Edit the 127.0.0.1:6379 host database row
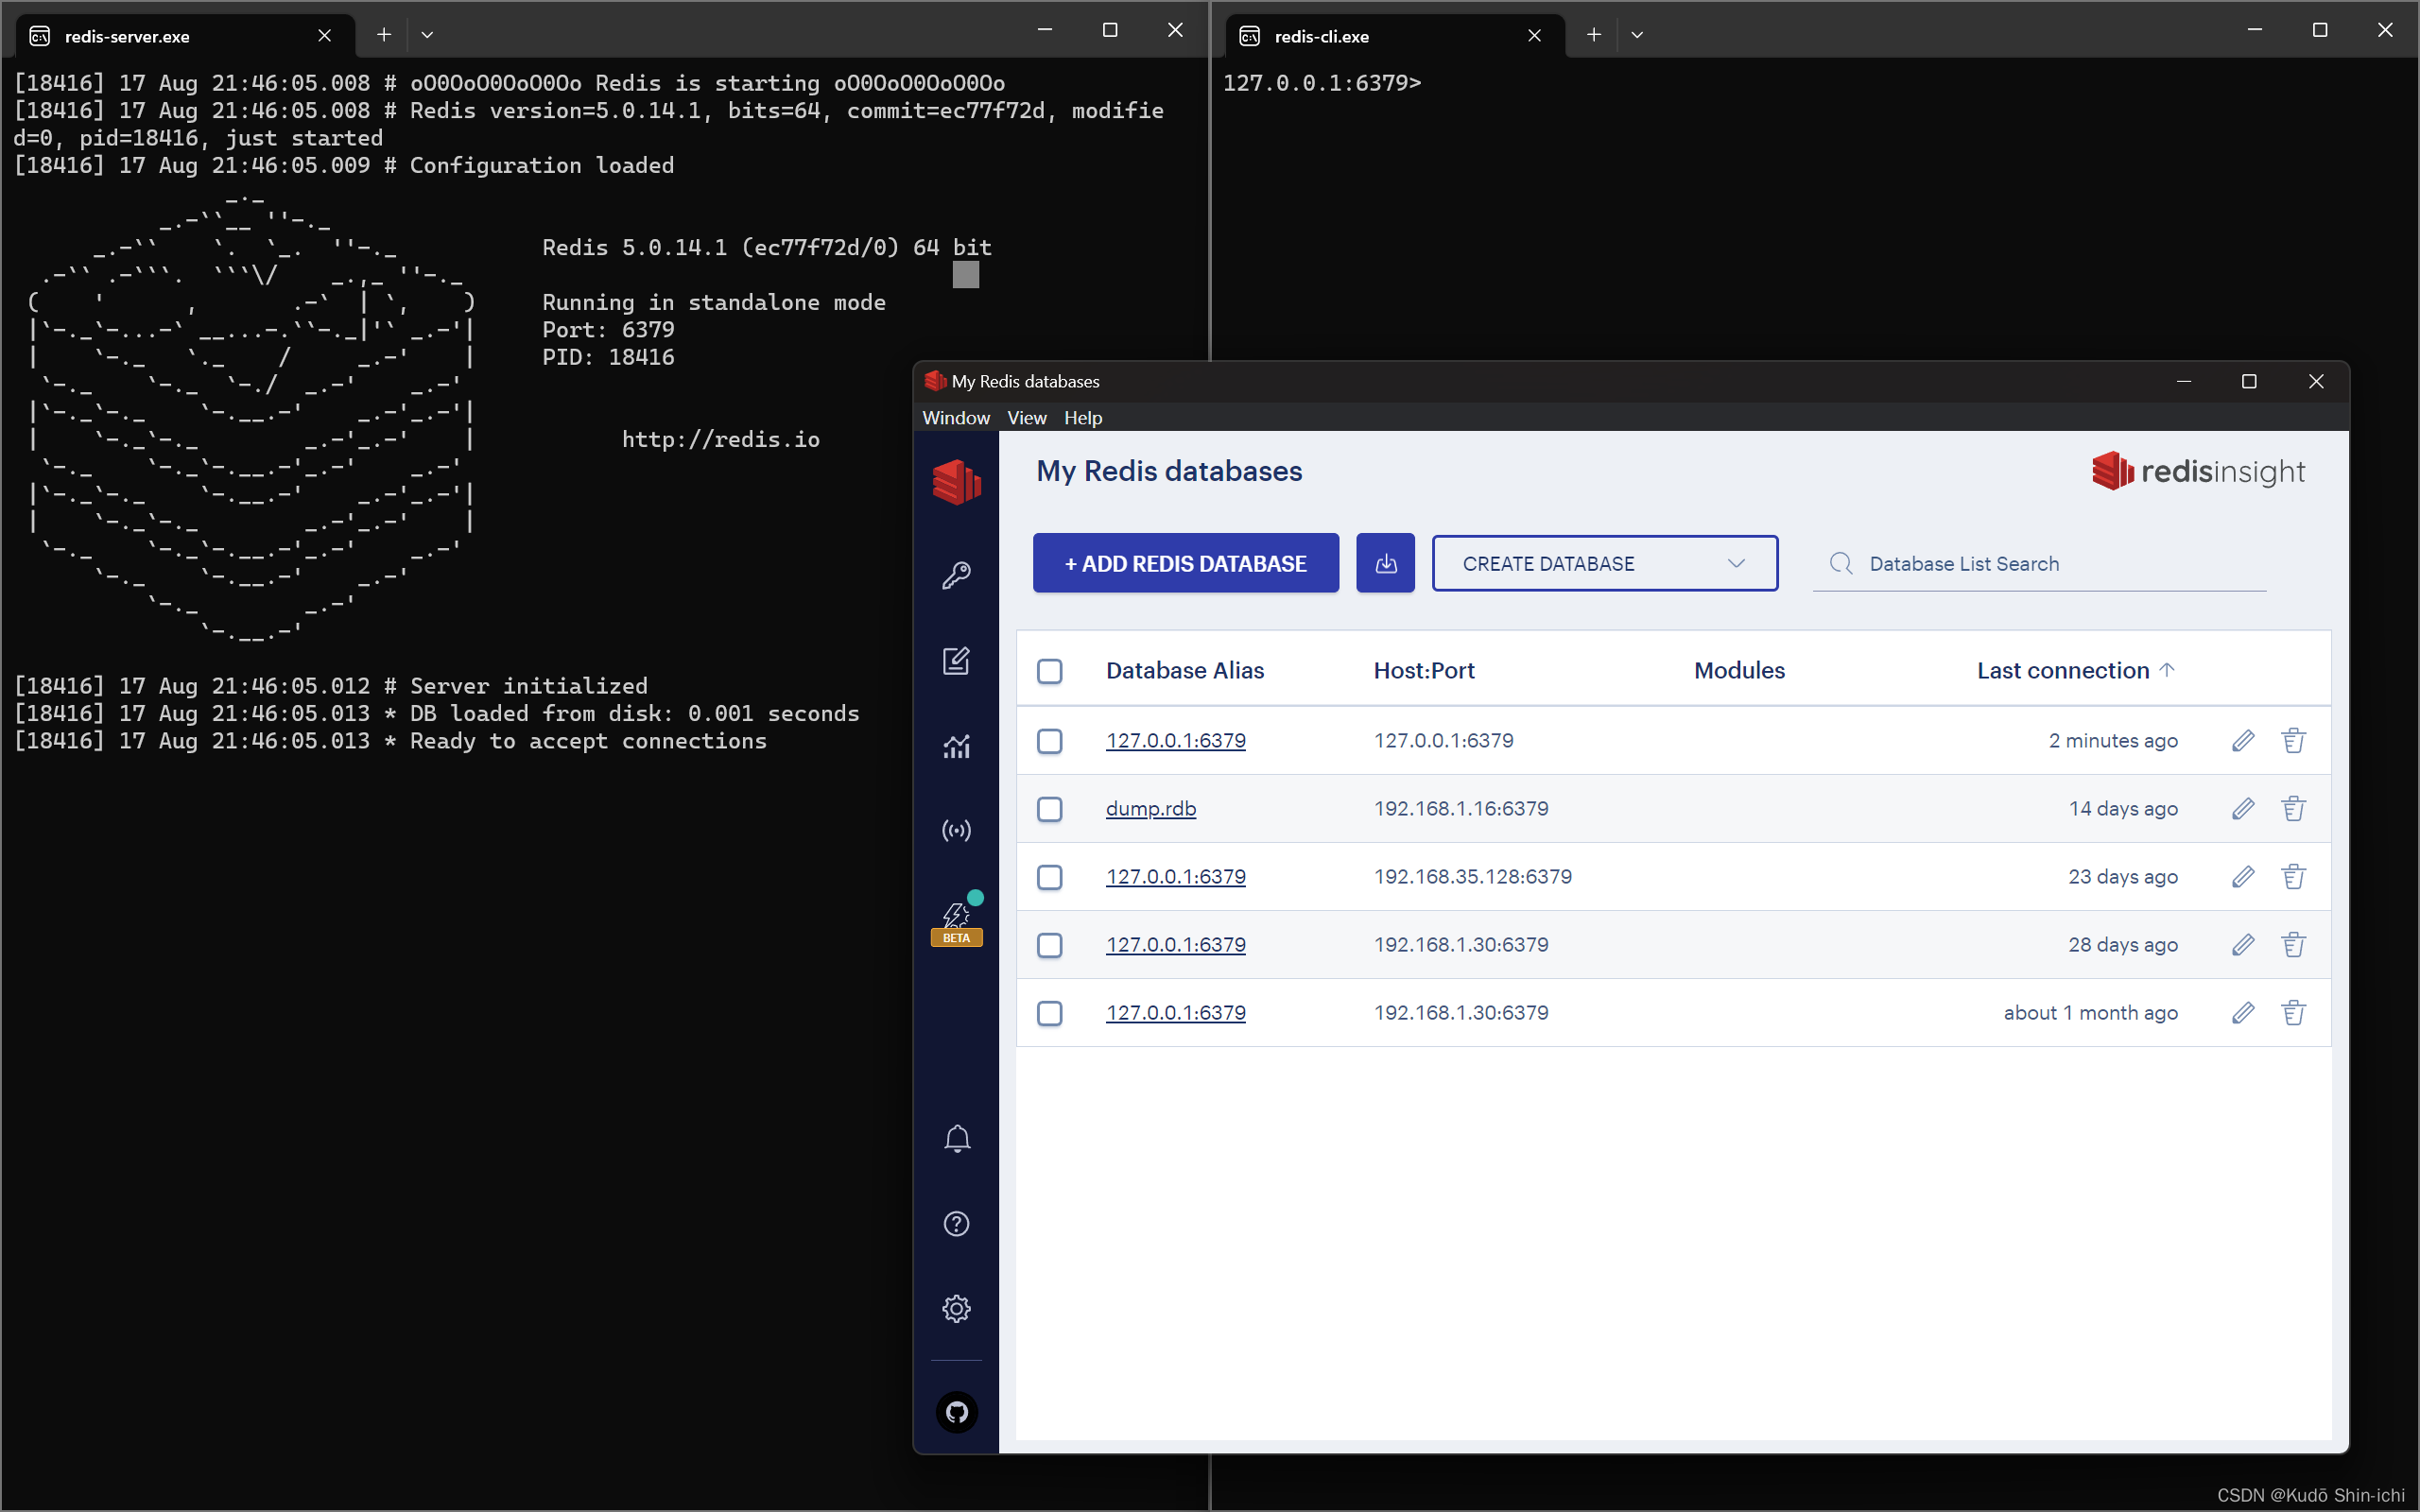The width and height of the screenshot is (2420, 1512). coord(2243,741)
